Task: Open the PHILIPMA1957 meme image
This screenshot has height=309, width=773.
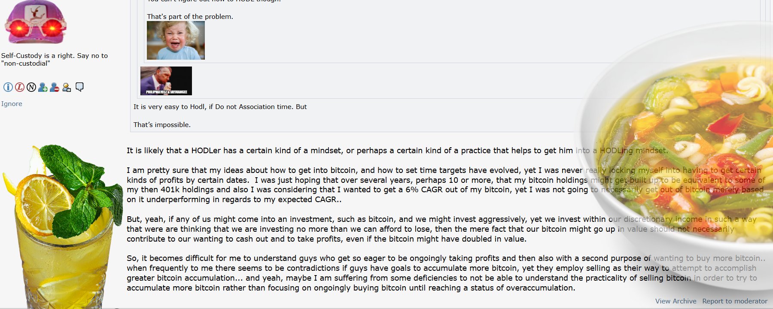Action: pos(166,81)
